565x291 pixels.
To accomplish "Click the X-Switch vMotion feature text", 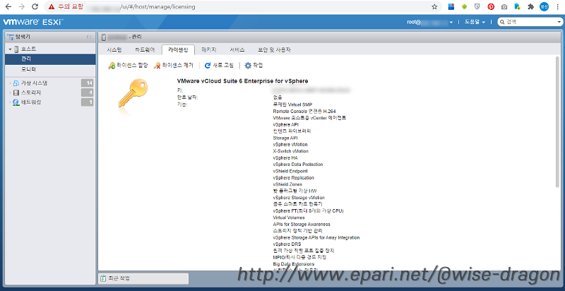I will coord(291,151).
